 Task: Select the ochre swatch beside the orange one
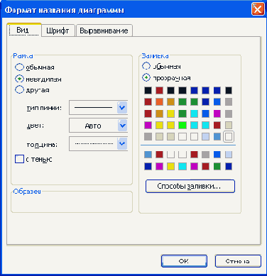(x=171, y=101)
